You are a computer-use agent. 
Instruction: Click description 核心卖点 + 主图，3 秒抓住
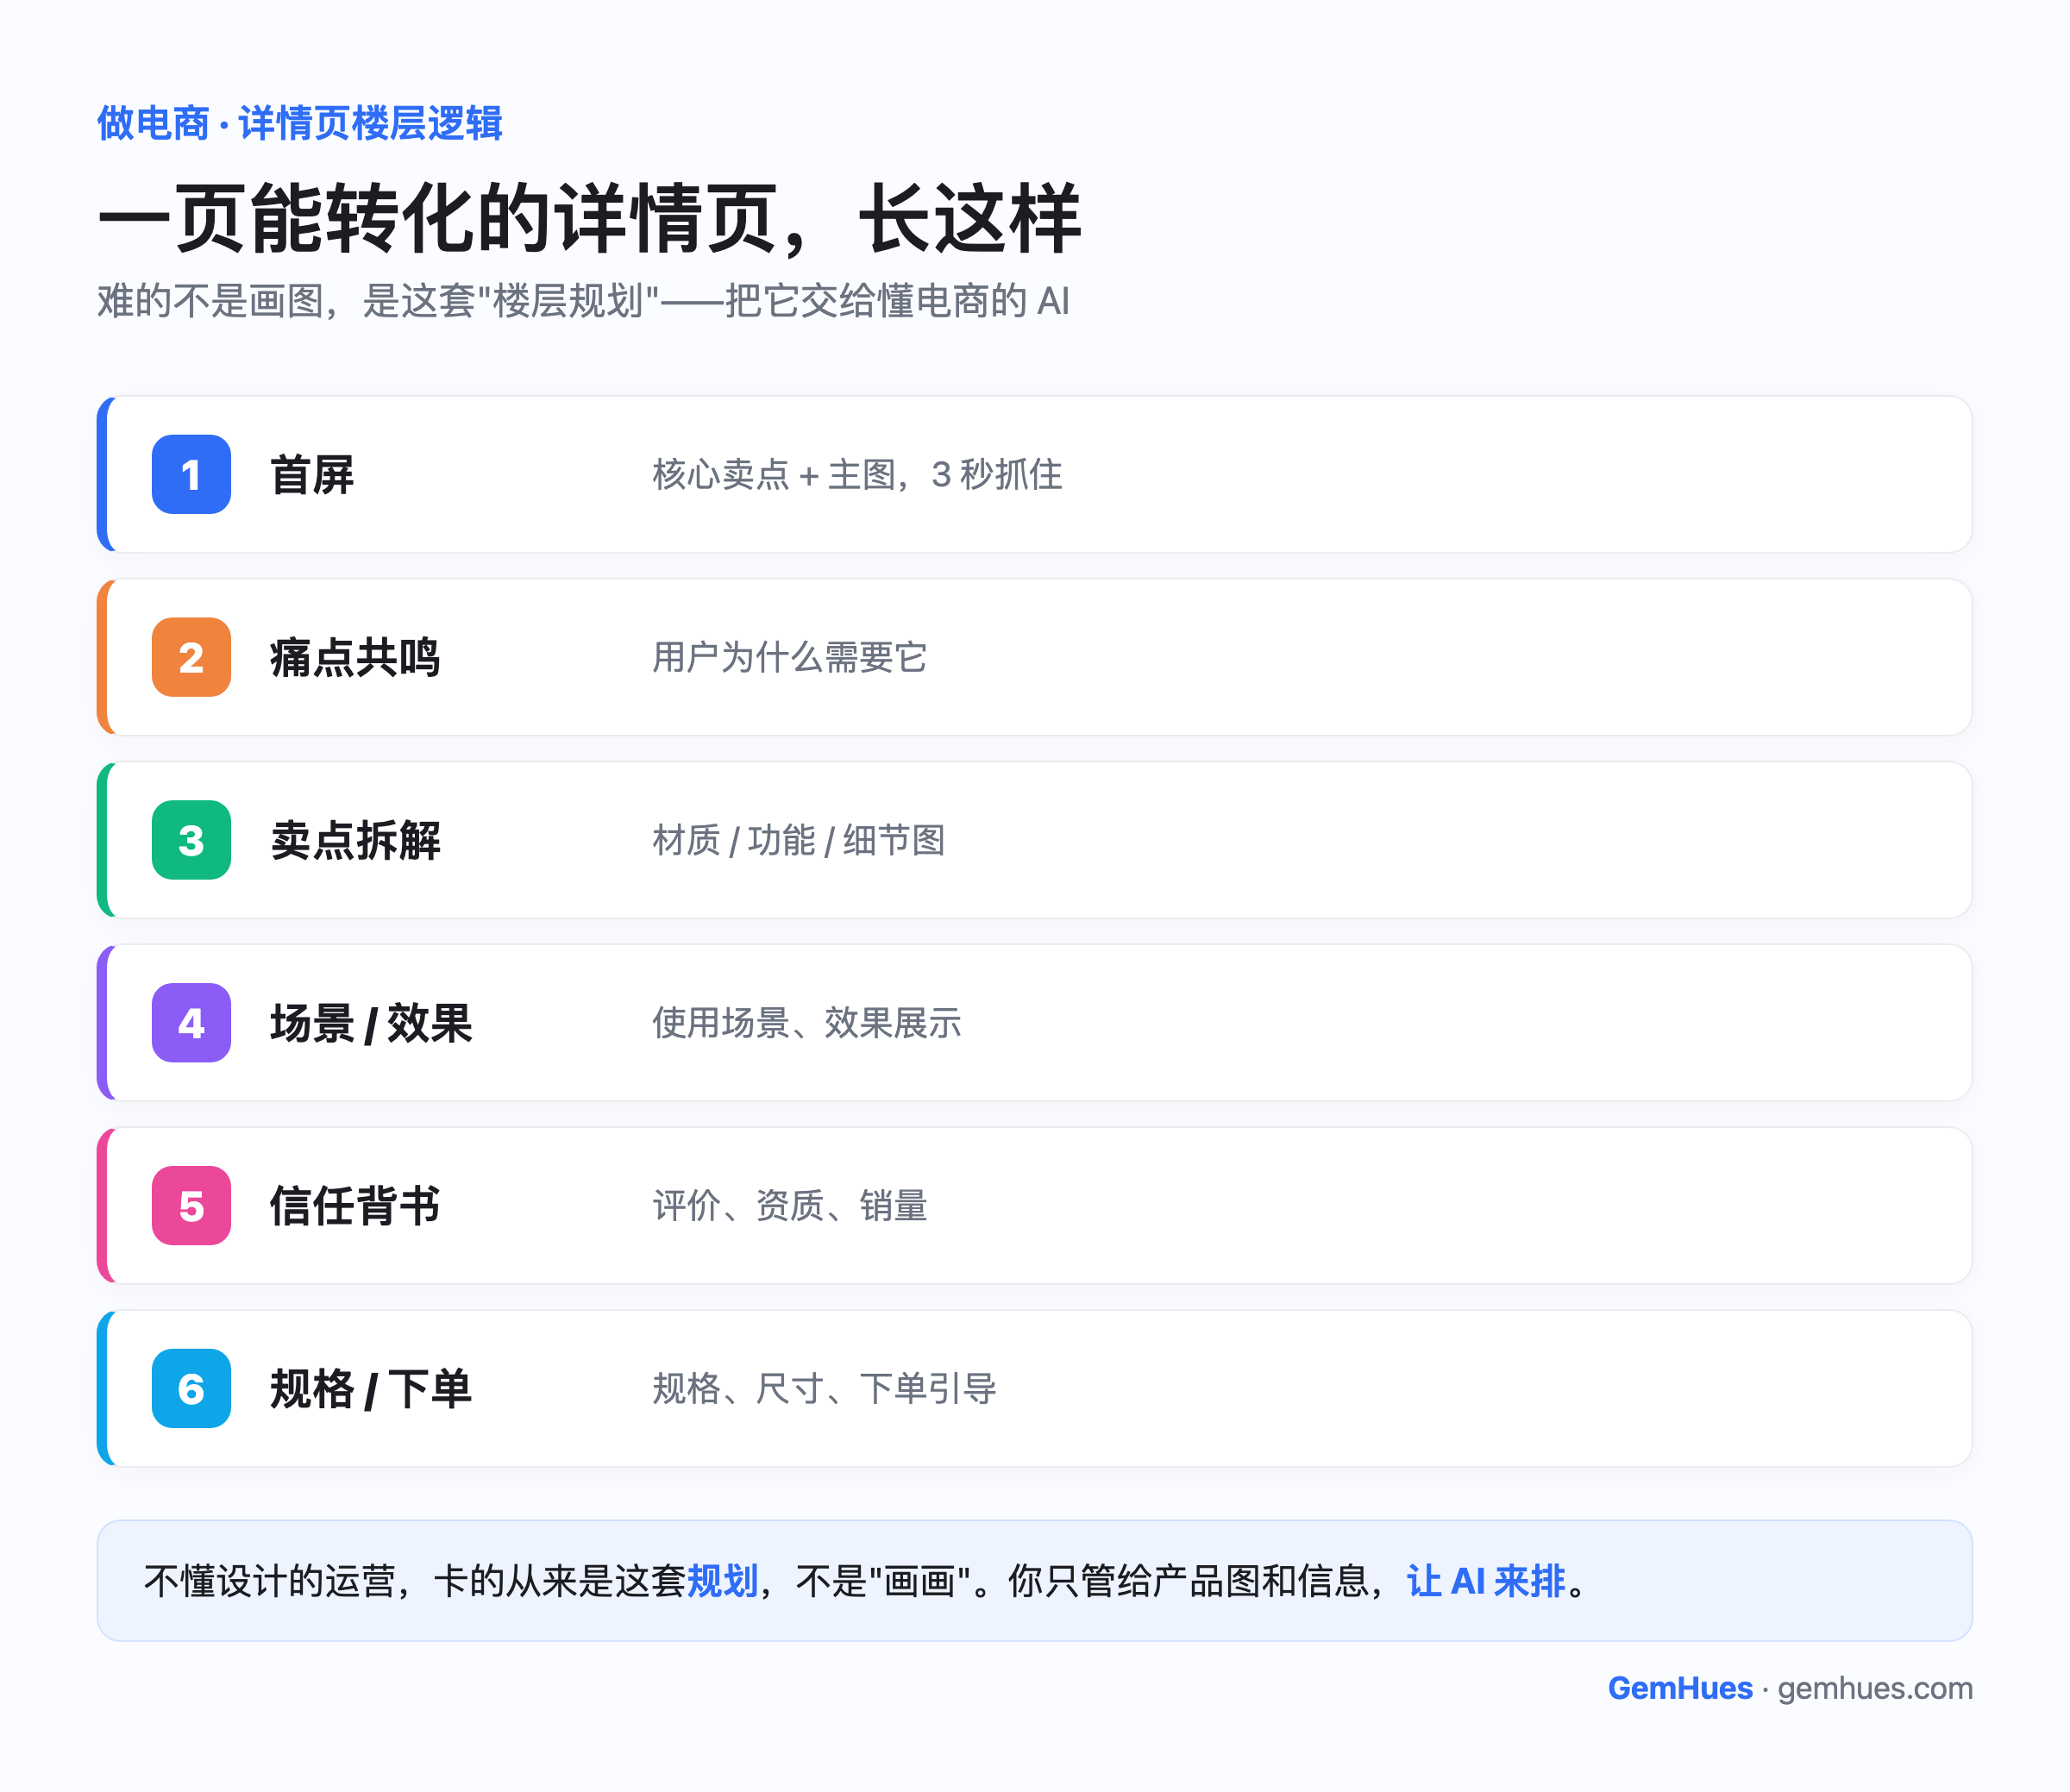[857, 475]
